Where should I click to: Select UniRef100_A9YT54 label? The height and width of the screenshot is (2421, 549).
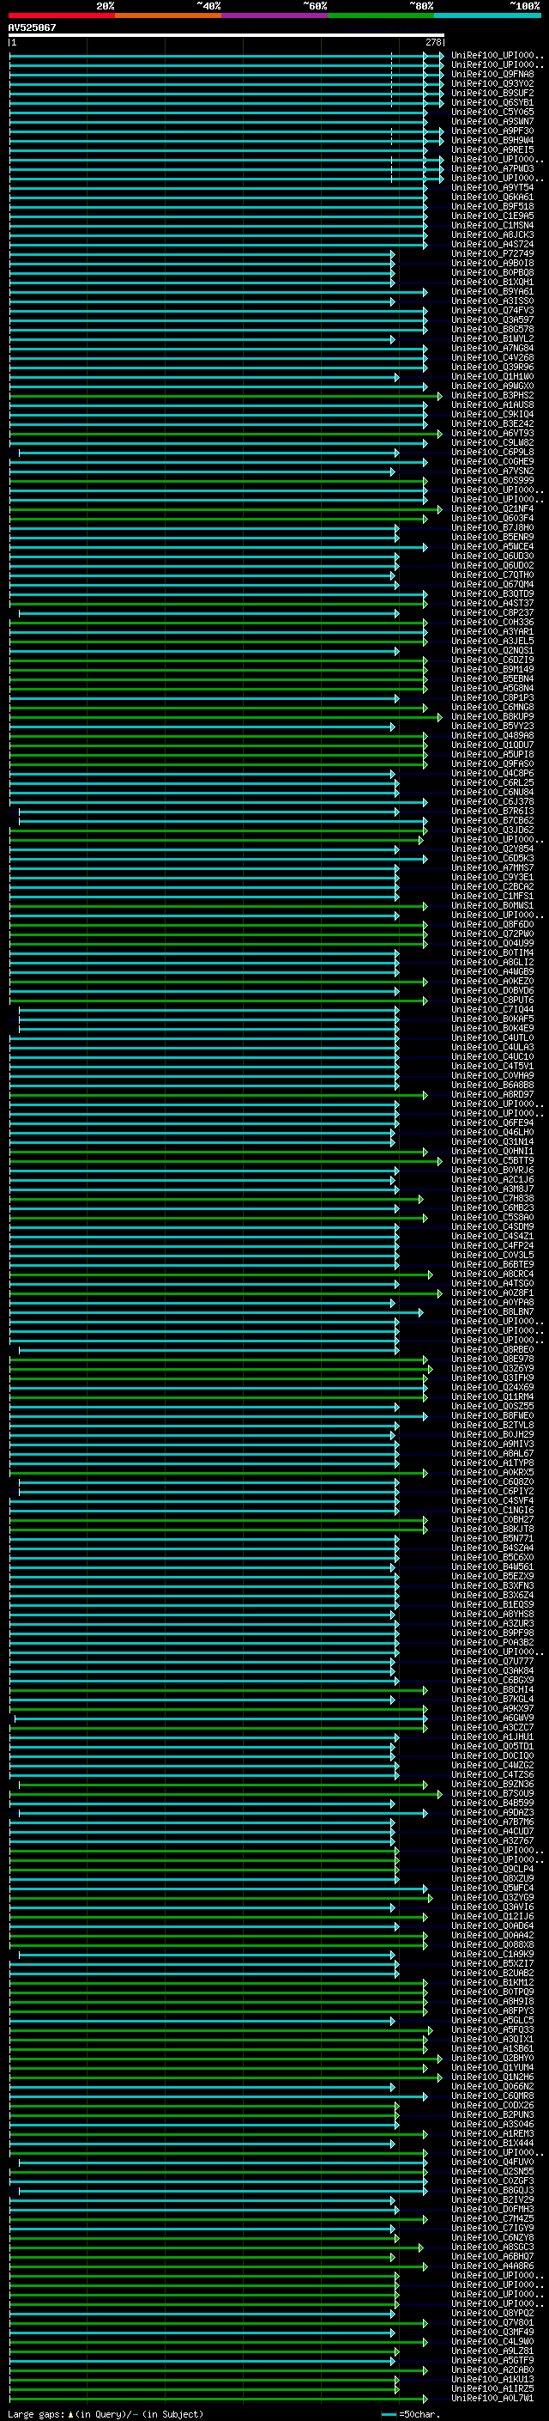coord(492,187)
